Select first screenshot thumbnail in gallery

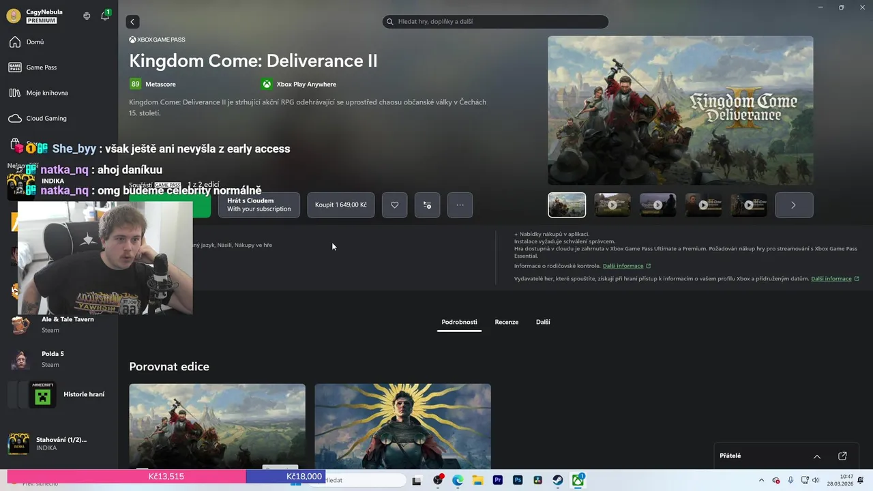coord(567,205)
